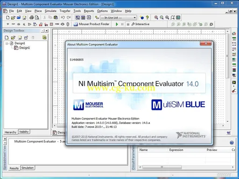Click the Zoom In magnifier
Image resolution: width=239 pixels, height=179 pixels.
tap(156, 18)
